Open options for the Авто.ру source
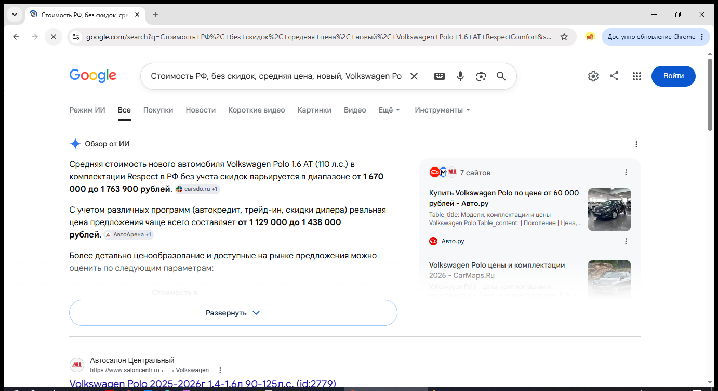The image size is (718, 391). point(626,241)
